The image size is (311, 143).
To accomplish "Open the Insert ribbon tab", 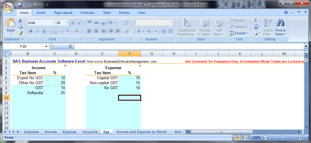I will coord(41,13).
